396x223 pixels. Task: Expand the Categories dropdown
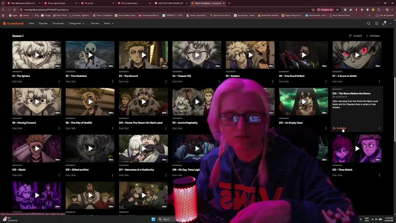[76, 23]
